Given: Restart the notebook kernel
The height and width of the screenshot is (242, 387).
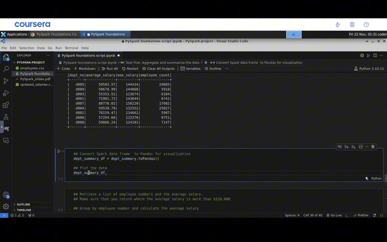Looking at the screenshot, I should (x=130, y=69).
